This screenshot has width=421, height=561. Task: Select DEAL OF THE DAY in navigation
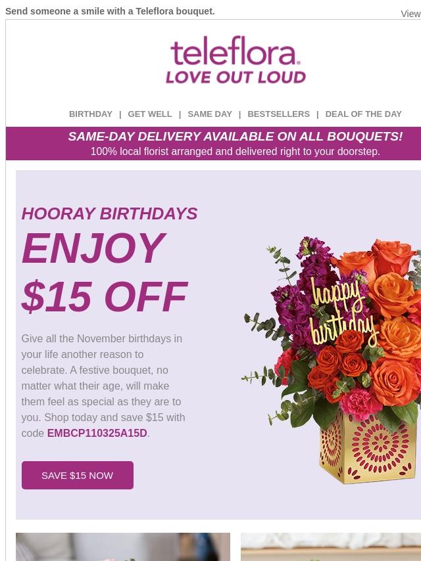(x=363, y=114)
